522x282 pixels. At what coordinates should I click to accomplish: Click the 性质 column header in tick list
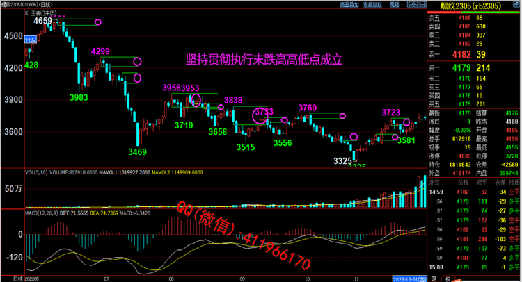(x=514, y=183)
